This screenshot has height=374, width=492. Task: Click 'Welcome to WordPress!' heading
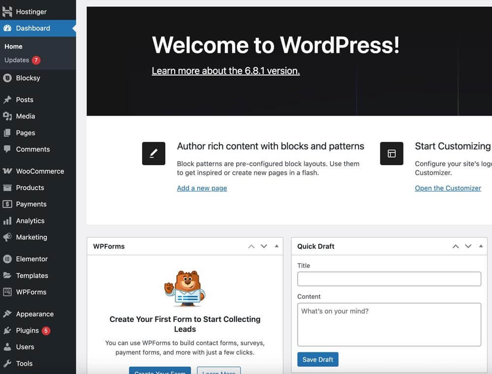tap(276, 45)
